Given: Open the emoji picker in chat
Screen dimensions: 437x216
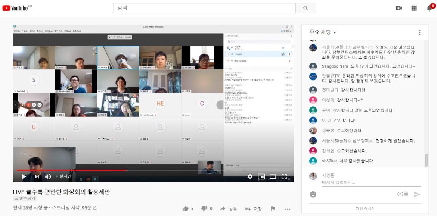Looking at the screenshot, I should (313, 194).
